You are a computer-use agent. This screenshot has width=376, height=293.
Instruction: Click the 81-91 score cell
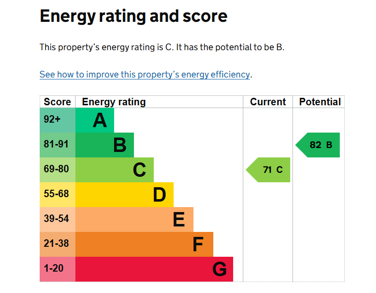coord(58,145)
